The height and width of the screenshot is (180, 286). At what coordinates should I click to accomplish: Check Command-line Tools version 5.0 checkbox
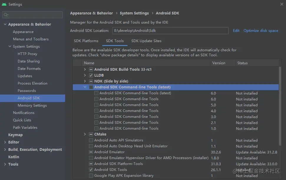tap(96, 105)
